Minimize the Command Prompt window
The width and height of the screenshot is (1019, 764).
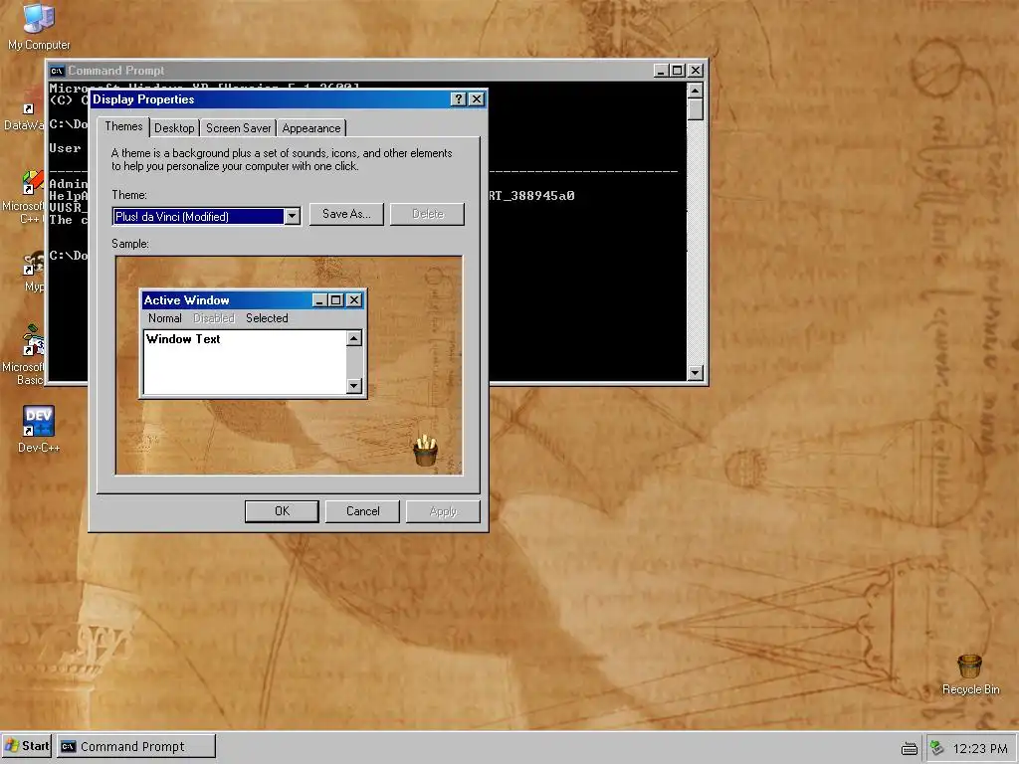point(661,71)
